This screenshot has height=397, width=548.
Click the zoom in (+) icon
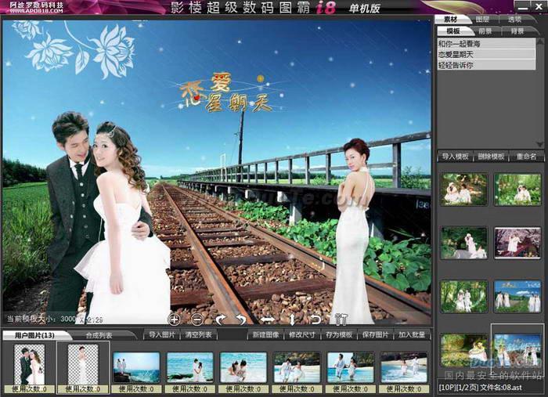click(174, 319)
